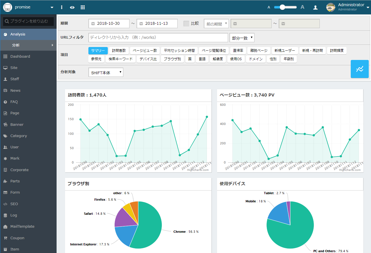Click the Highcharts.com link in visitors chart
The height and width of the screenshot is (253, 371).
198,170
